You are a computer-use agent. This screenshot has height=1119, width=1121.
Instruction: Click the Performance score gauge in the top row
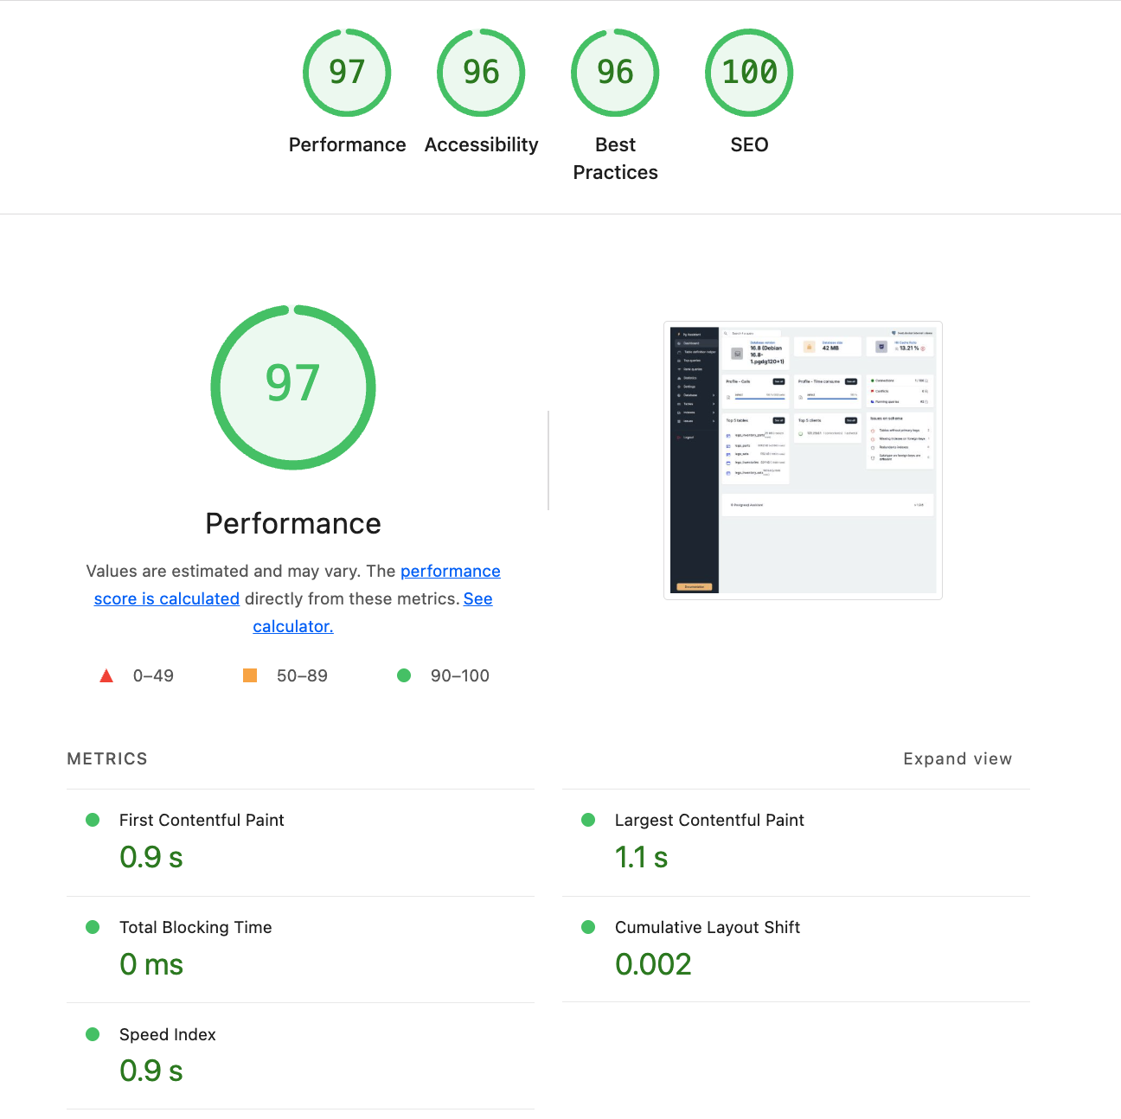(347, 73)
